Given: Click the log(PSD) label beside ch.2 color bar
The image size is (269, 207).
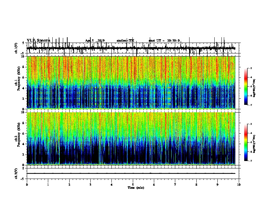Looking at the screenshot, I should pos(254,144).
